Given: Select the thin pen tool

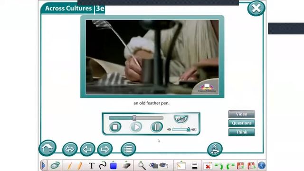Looking at the screenshot, I should tap(70, 166).
